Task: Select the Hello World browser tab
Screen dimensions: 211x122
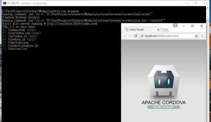Action: pyautogui.click(x=142, y=30)
